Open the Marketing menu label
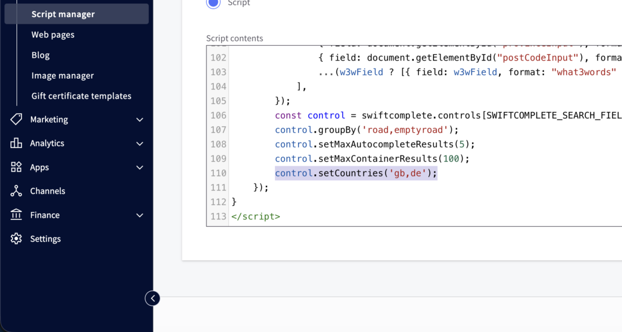Screen dimensions: 622x332 click(49, 119)
